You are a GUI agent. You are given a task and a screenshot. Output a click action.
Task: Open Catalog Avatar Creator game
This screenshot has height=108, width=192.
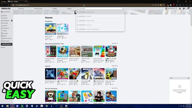click(x=51, y=51)
